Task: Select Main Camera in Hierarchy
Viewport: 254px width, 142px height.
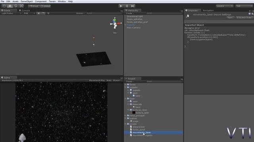Action: click(133, 28)
